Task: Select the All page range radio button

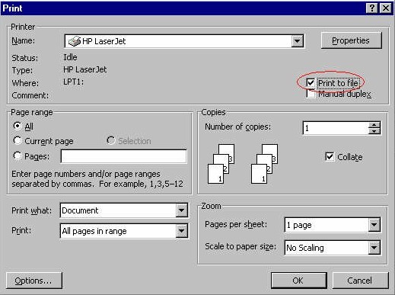Action: [18, 126]
